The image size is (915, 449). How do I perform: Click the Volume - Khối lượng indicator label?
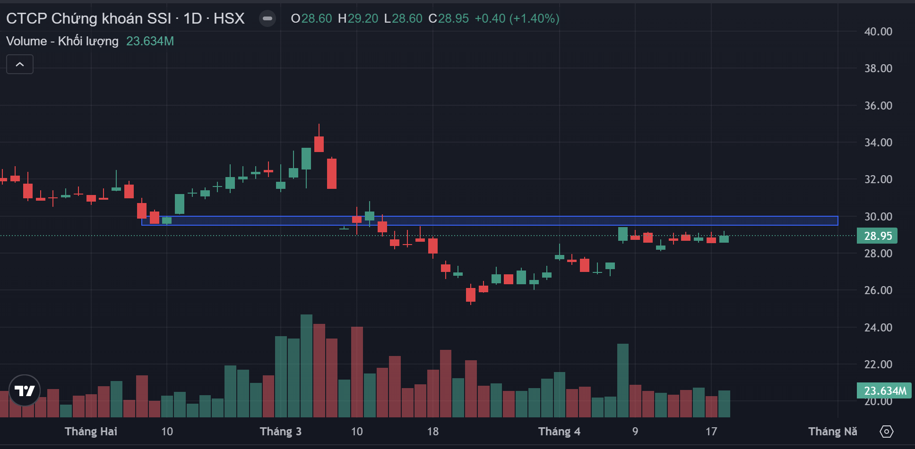(x=62, y=41)
